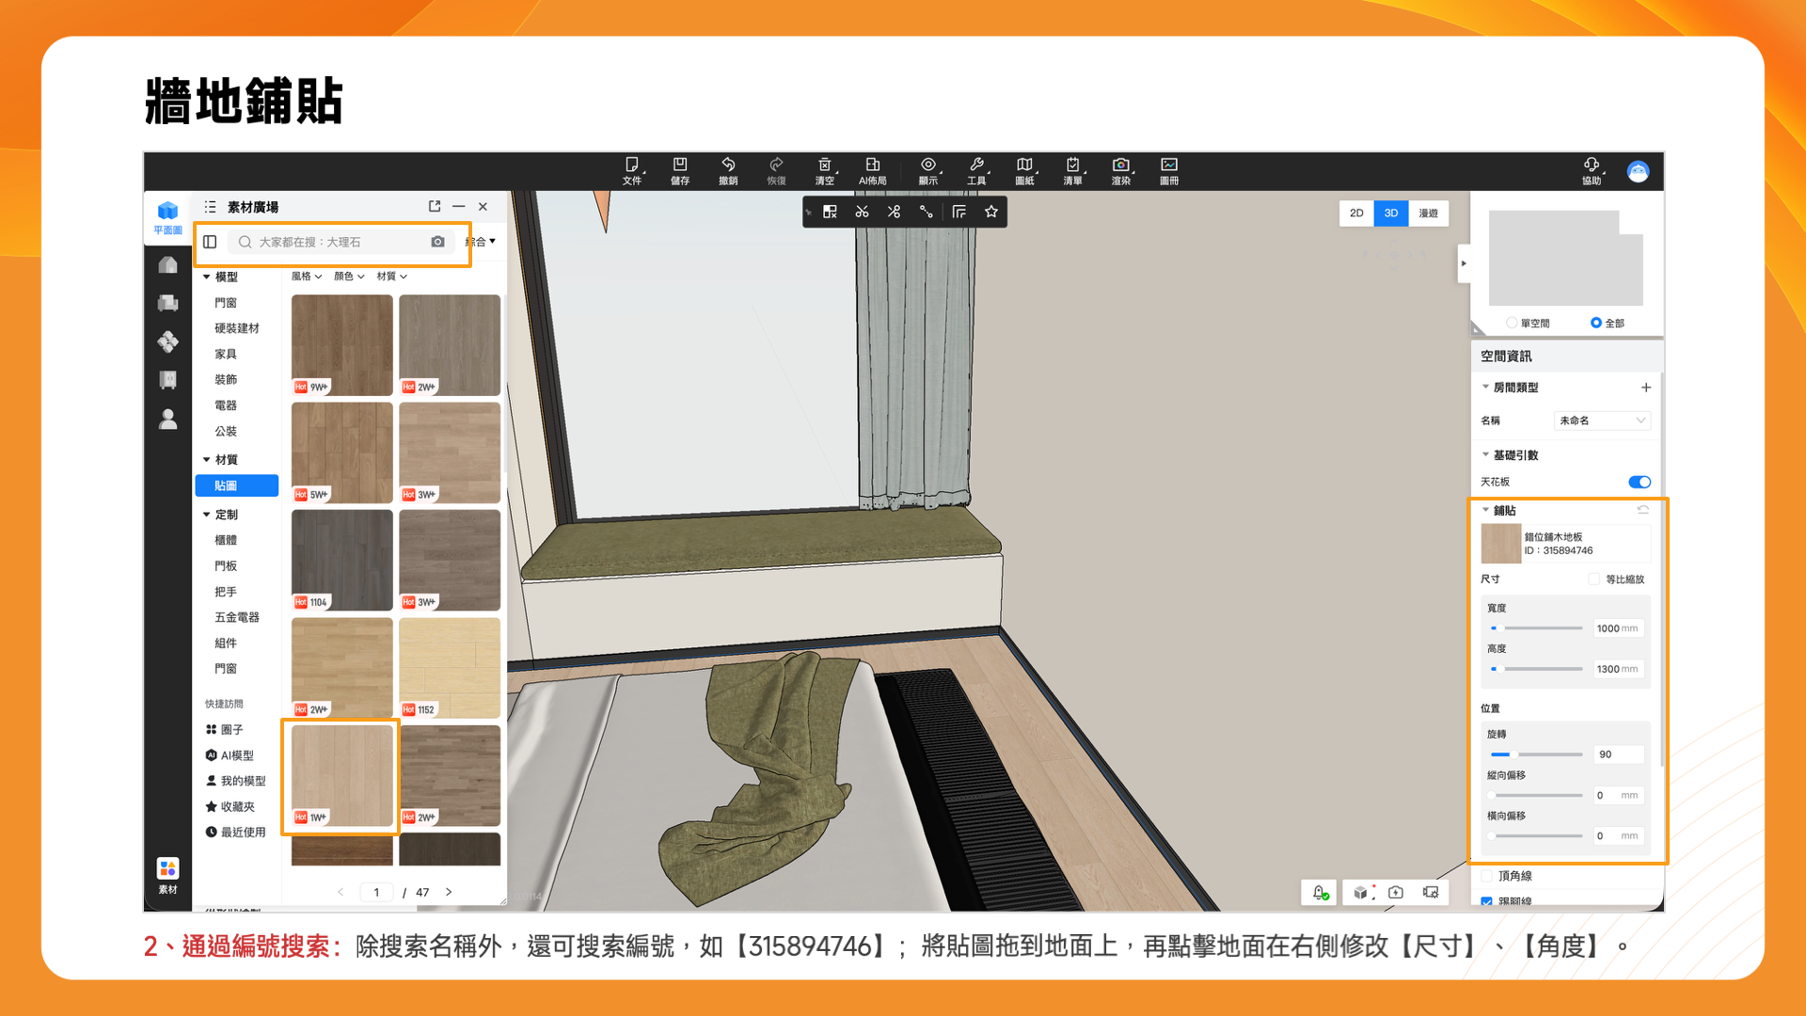Viewport: 1806px width, 1016px height.
Task: Collapse the 模型 tree category
Action: (x=207, y=277)
